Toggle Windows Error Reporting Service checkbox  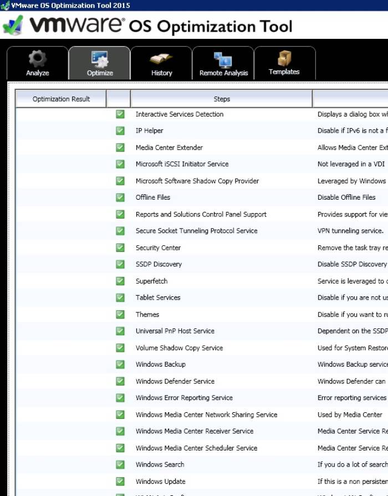[x=120, y=398]
